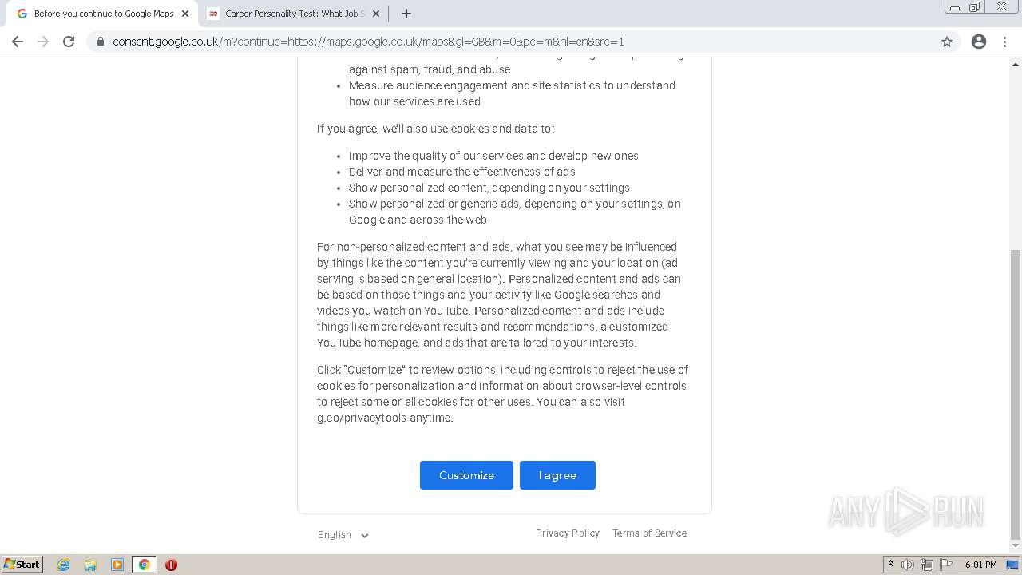Open a new tab with plus icon
1022x575 pixels.
pyautogui.click(x=406, y=14)
